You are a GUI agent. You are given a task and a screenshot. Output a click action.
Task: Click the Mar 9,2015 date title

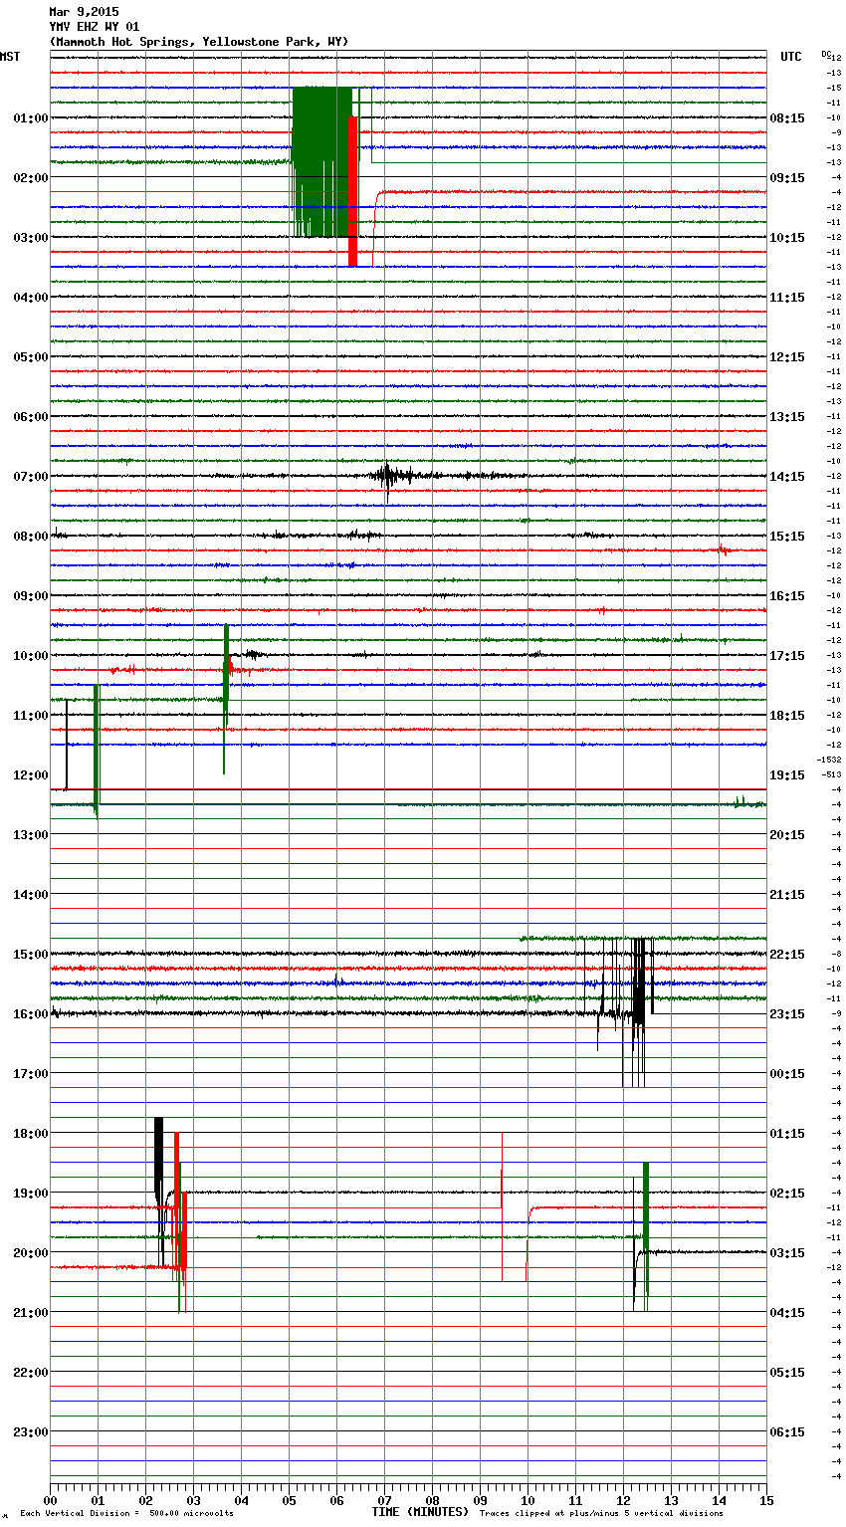[x=84, y=12]
